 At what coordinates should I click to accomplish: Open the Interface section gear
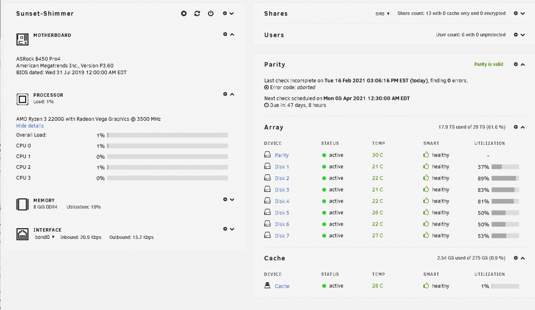point(225,229)
